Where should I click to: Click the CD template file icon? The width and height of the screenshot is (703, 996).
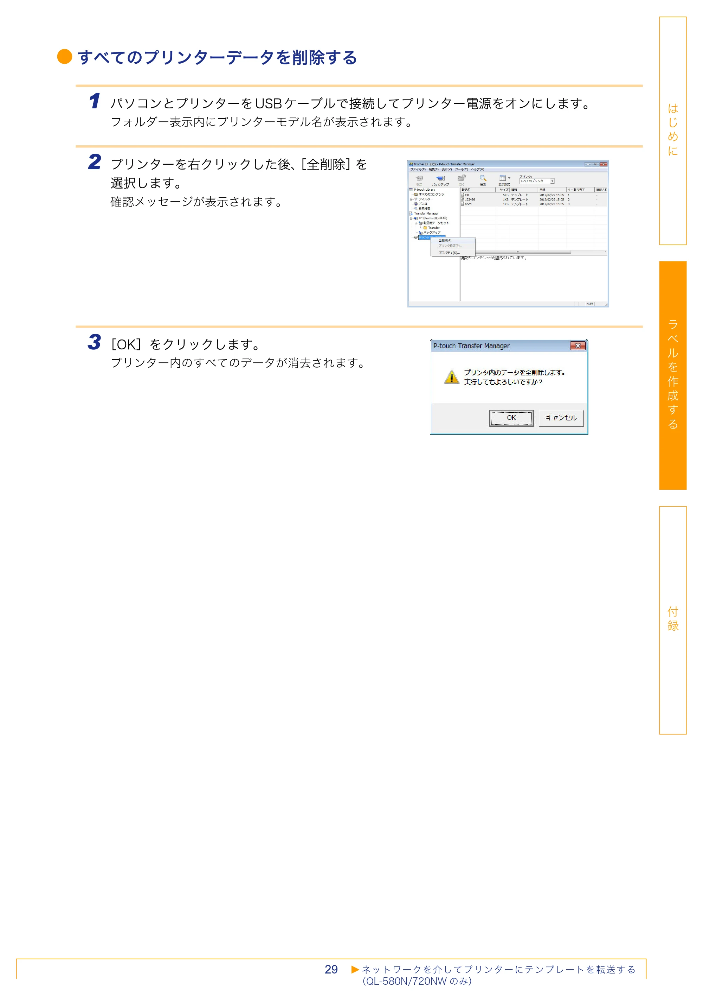463,195
